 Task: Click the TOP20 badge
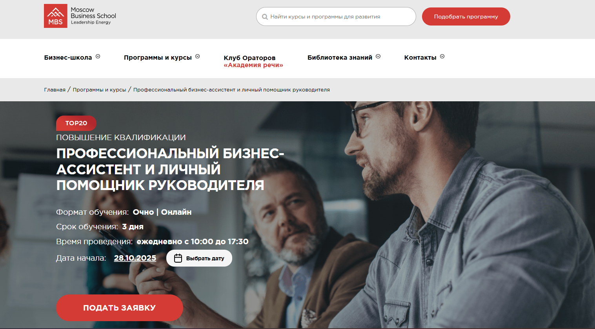76,123
